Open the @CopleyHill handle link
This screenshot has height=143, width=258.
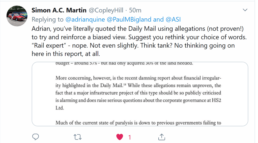107,10
